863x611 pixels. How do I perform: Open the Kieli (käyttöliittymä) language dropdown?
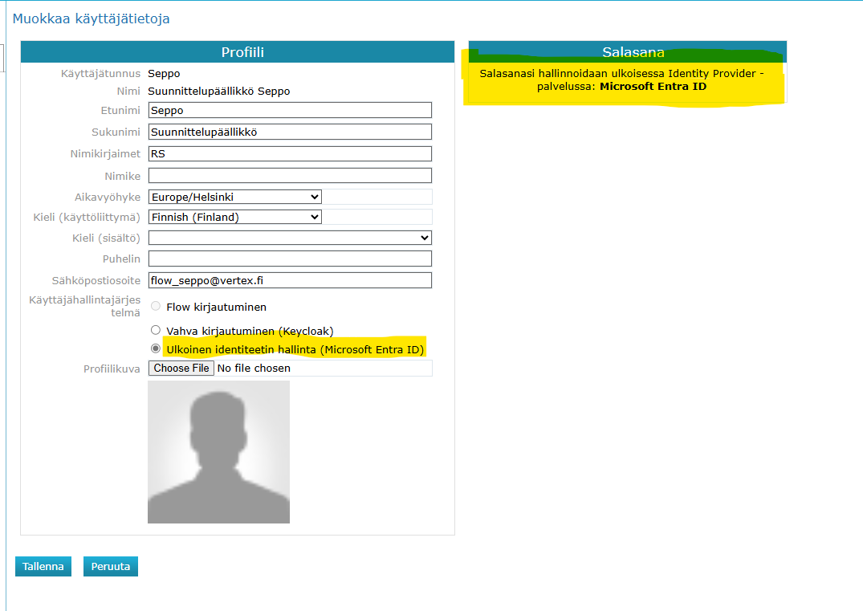tap(234, 217)
